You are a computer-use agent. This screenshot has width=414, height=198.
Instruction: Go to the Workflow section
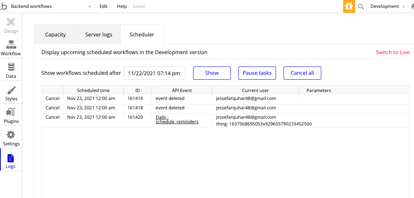11,48
